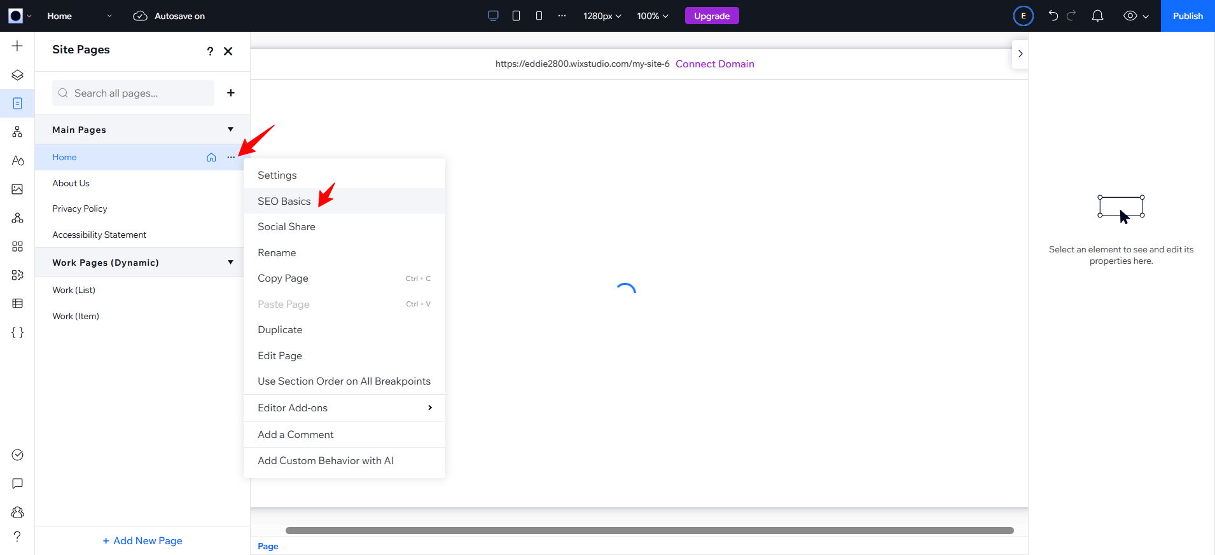
Task: Click the site URL text
Action: 582,64
